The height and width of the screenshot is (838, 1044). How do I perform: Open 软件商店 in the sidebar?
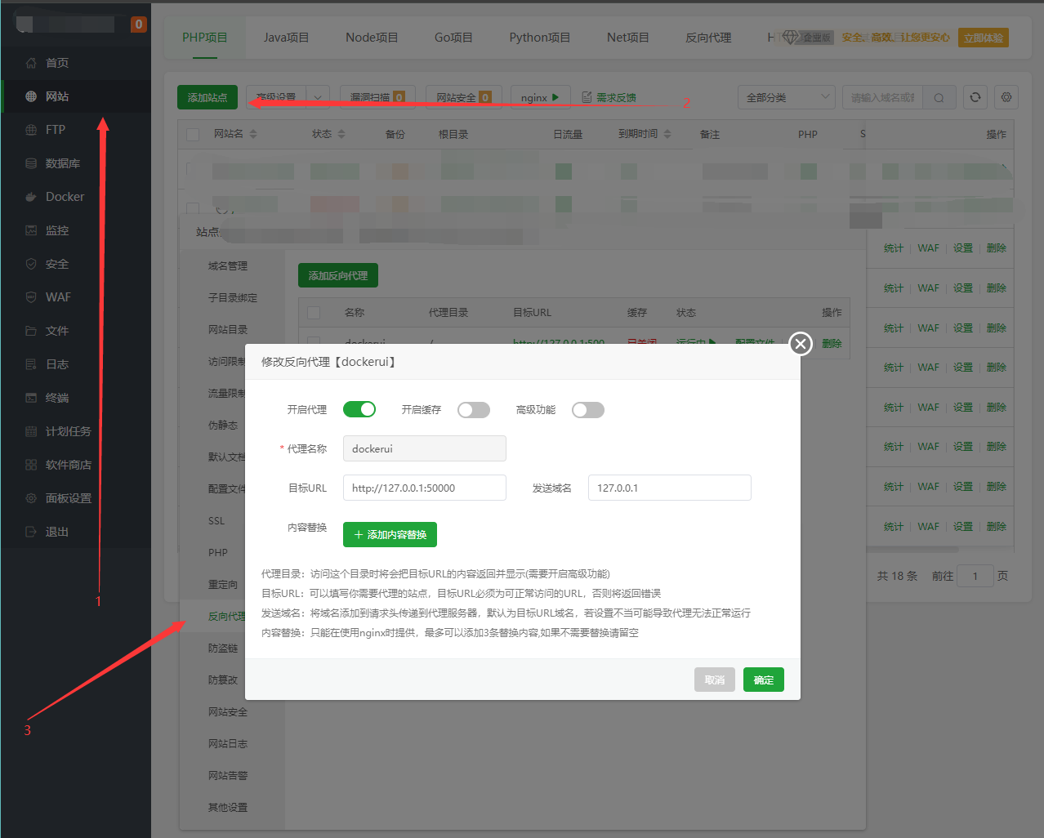point(68,465)
